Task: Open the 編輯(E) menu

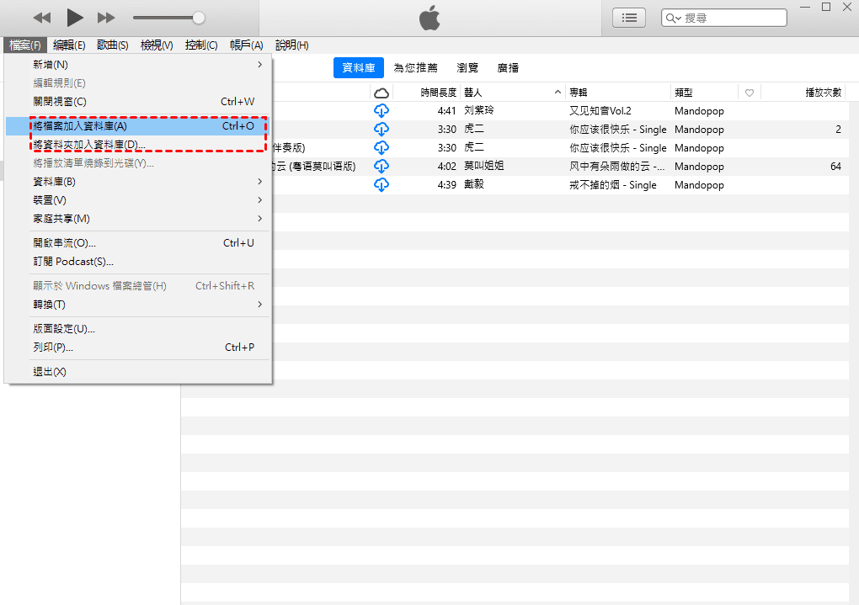Action: click(x=69, y=45)
